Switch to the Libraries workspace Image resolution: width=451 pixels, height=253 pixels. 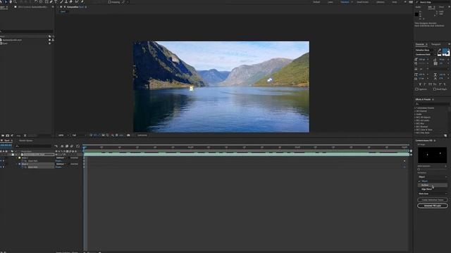click(381, 2)
